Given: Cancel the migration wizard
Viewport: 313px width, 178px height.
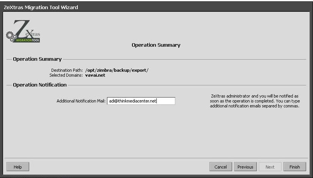Looking at the screenshot, I should pyautogui.click(x=220, y=167).
